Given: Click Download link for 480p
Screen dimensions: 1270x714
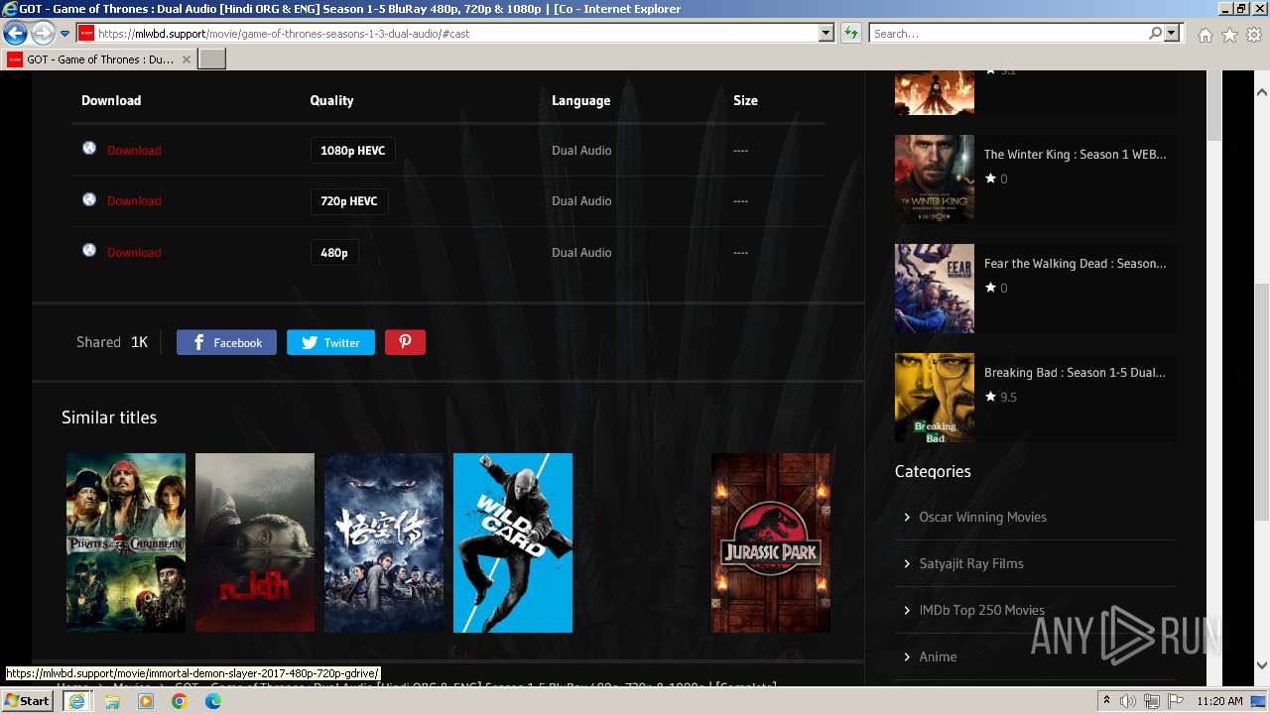Looking at the screenshot, I should click(134, 253).
